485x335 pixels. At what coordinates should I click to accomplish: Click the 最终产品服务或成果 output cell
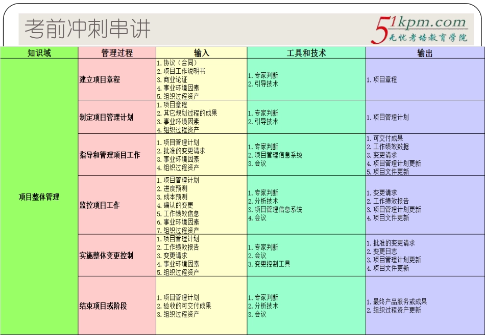(x=397, y=301)
